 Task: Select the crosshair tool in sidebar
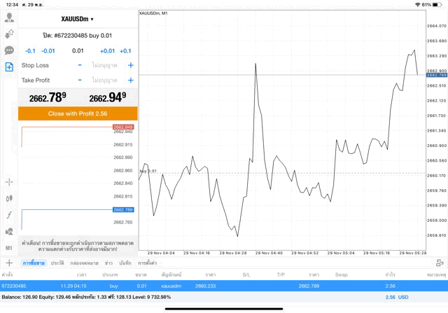(x=9, y=182)
